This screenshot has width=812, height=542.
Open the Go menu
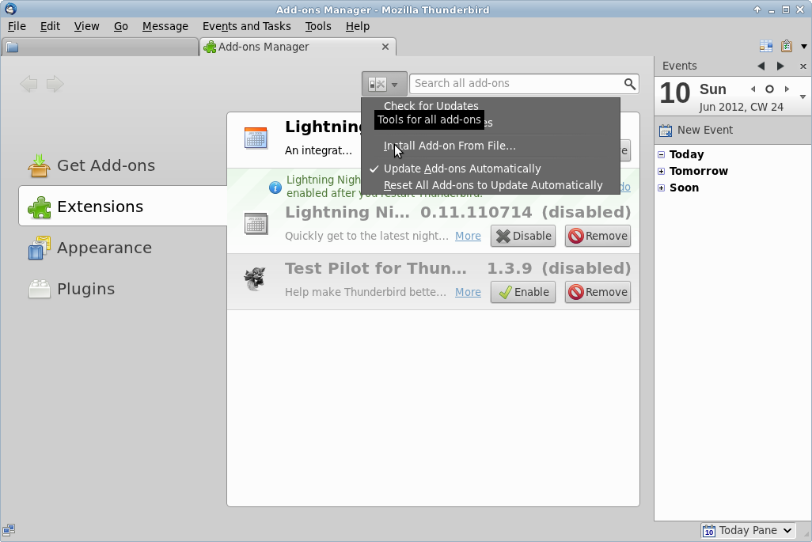coord(120,26)
